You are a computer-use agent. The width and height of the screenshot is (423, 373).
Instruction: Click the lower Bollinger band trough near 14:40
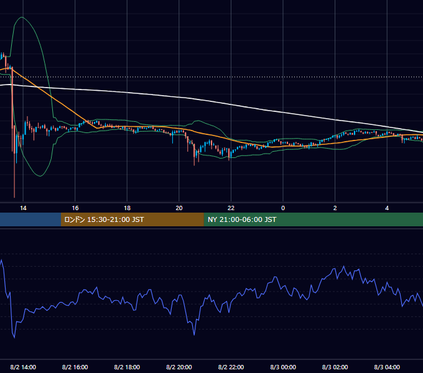[40, 176]
